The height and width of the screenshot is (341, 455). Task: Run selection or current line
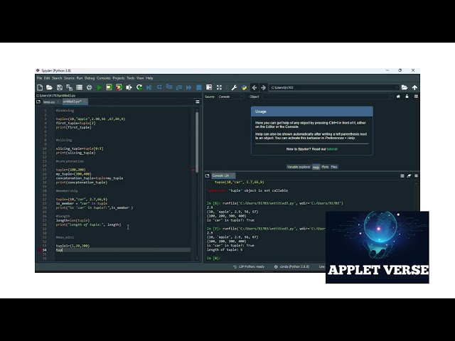[x=129, y=87]
